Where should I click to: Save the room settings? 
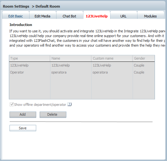click(23, 128)
